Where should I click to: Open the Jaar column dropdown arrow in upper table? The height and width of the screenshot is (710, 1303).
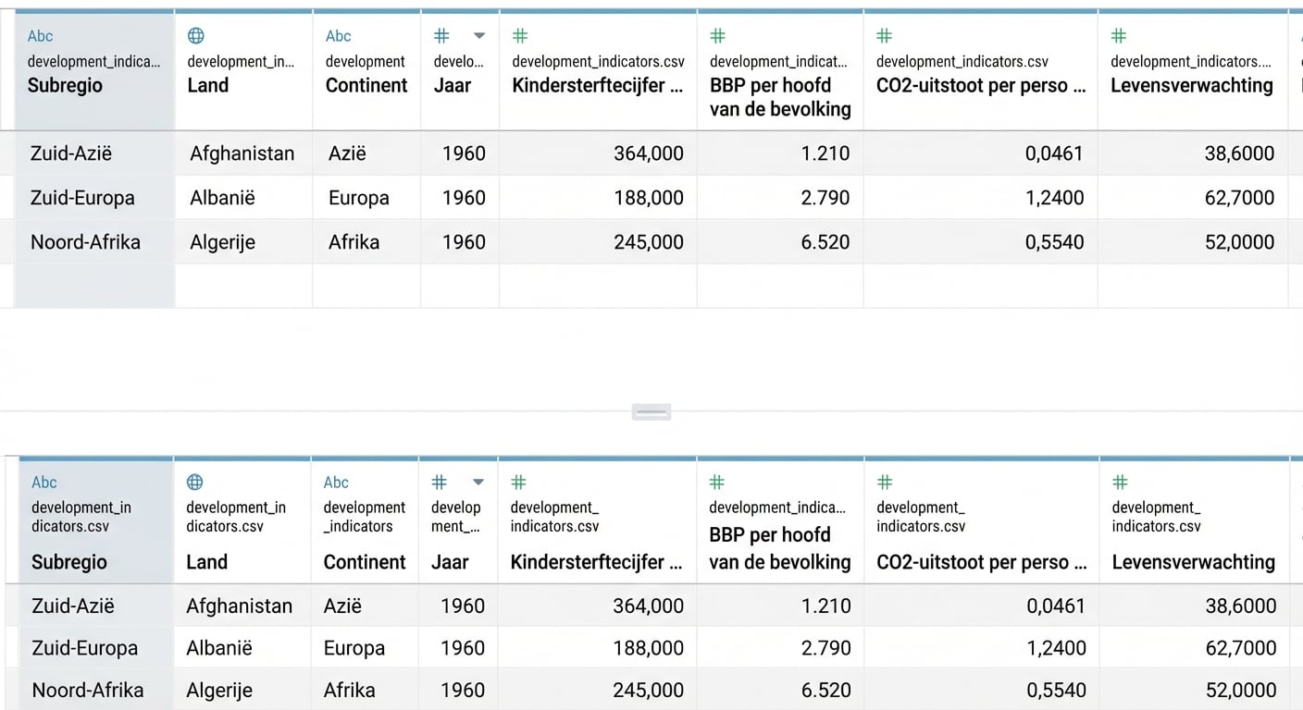click(x=479, y=36)
